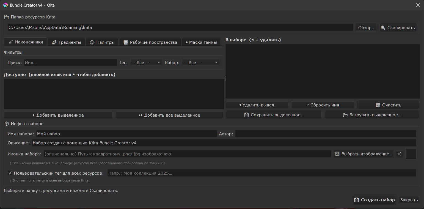424x209 pixels.
Task: Click the Автор input field
Action: pos(326,134)
